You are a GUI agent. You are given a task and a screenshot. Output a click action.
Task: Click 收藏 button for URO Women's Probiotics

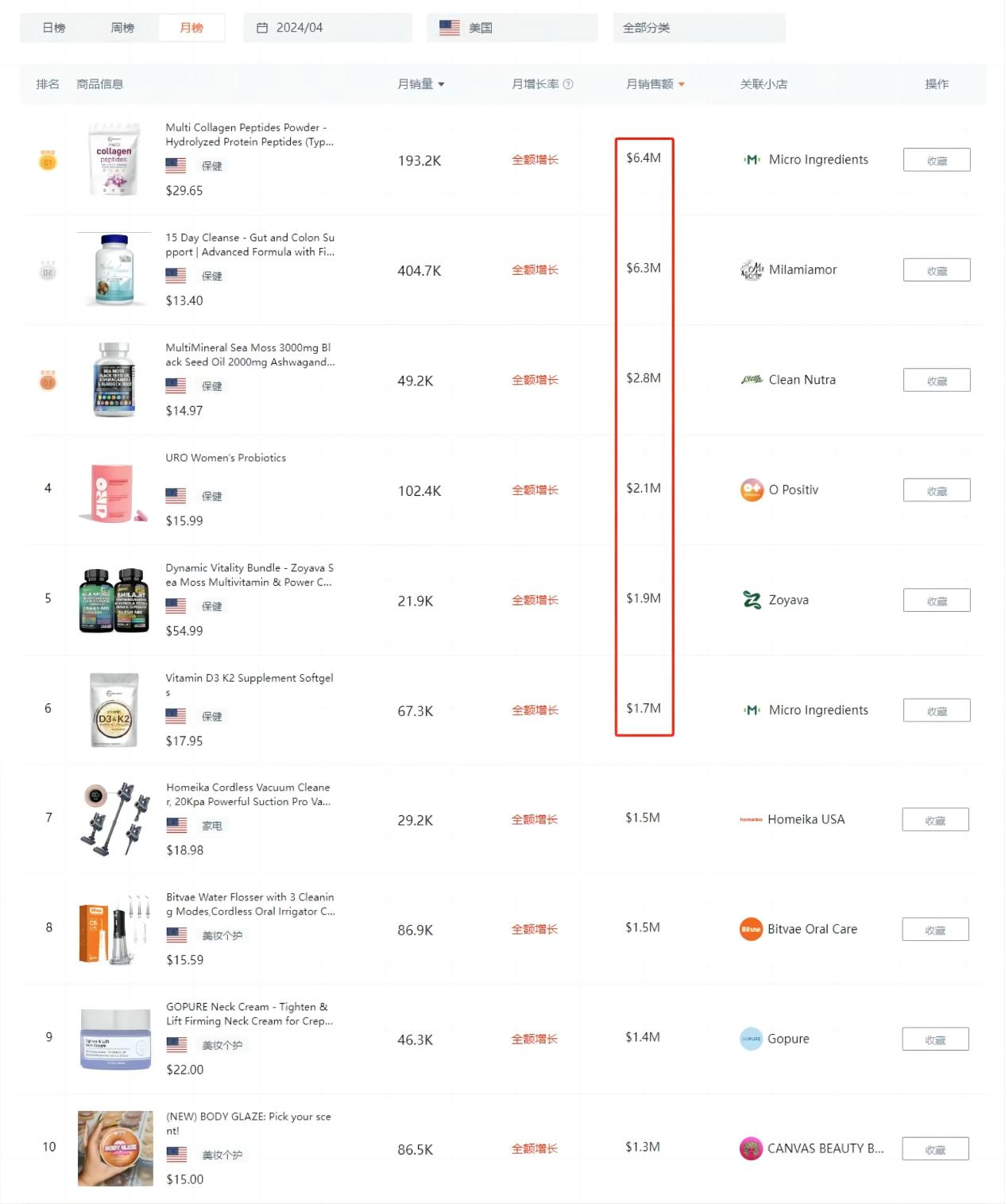click(x=937, y=490)
